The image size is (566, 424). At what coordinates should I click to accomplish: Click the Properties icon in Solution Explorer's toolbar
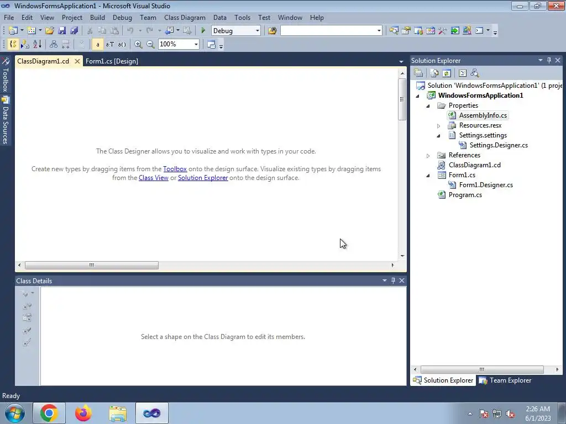coord(419,73)
